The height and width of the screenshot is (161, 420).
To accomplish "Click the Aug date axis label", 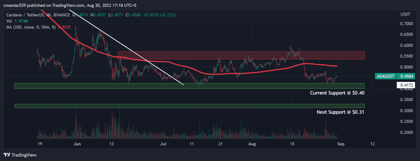I will pos(252,144).
